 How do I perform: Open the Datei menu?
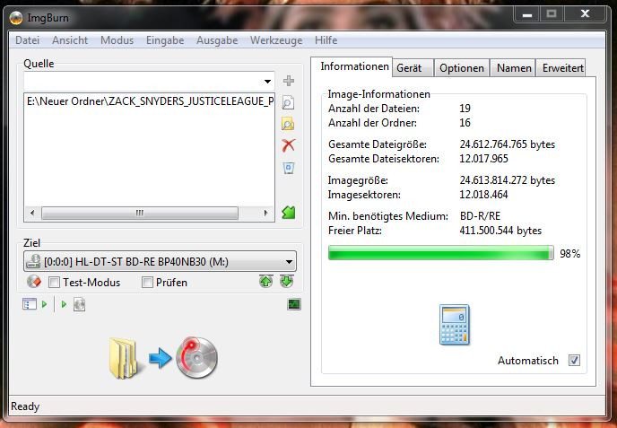click(x=27, y=40)
